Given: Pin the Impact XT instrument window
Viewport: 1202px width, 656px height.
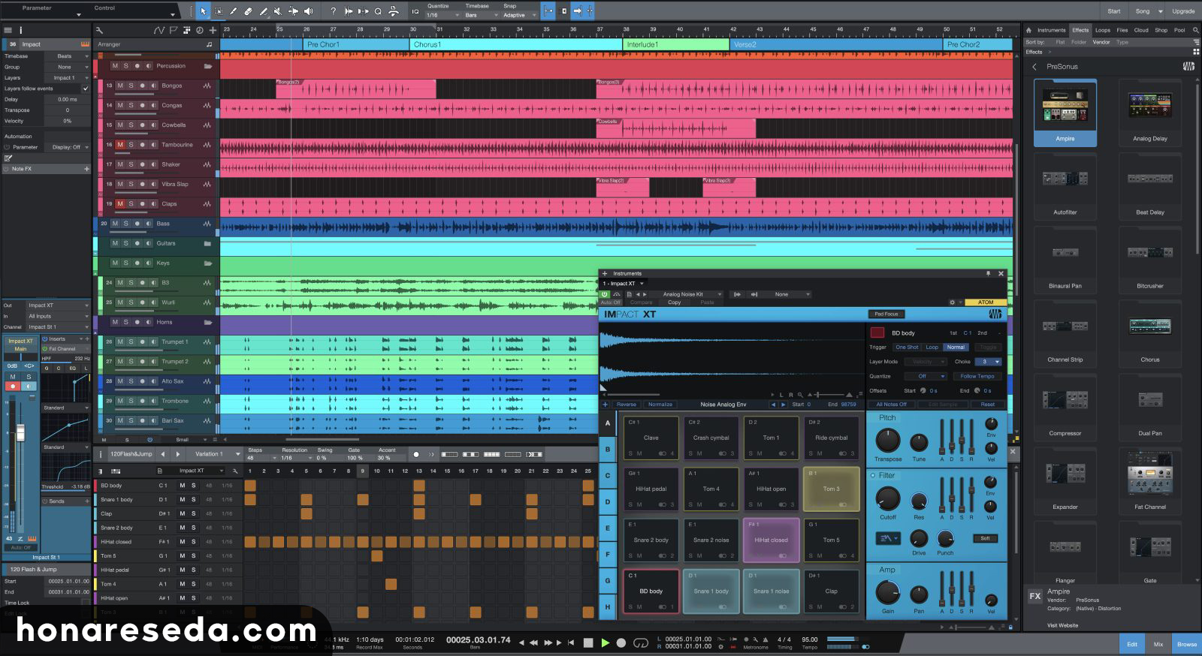Looking at the screenshot, I should pos(988,273).
